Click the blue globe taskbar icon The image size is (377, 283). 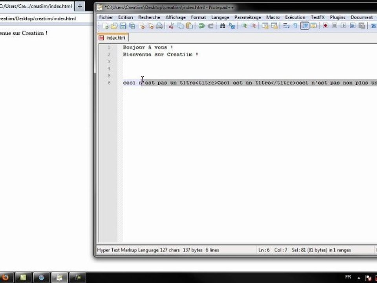(41, 277)
